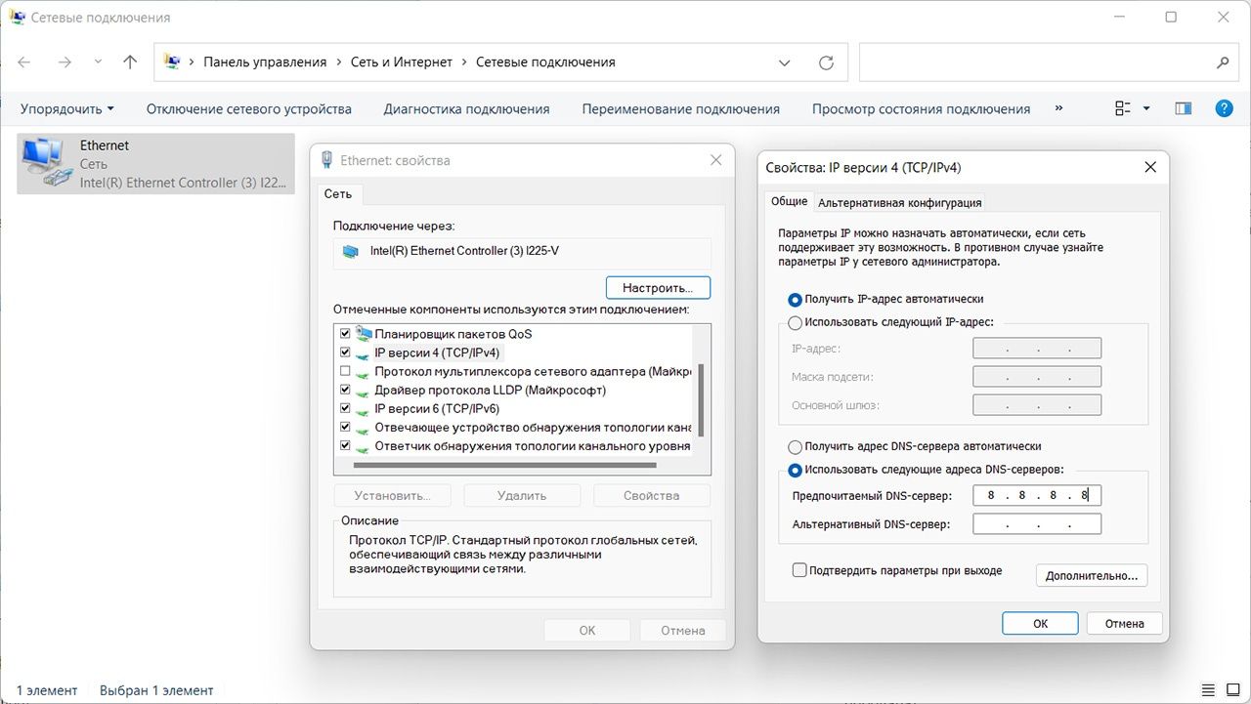Image resolution: width=1251 pixels, height=704 pixels.
Task: Select 'Получить адрес DNS-сервера автоматически' option
Action: point(795,446)
